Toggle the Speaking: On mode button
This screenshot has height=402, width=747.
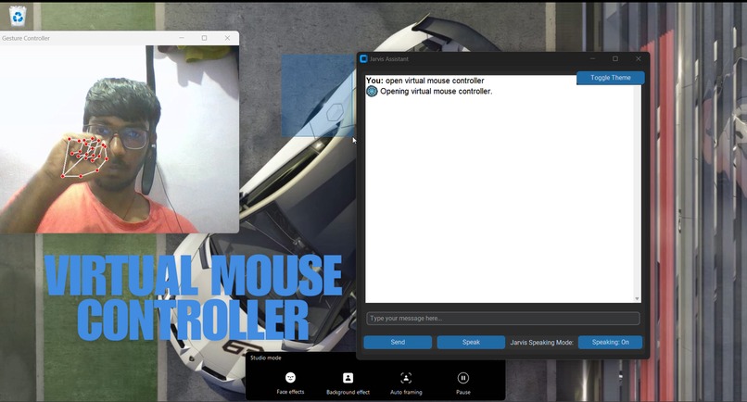(610, 342)
